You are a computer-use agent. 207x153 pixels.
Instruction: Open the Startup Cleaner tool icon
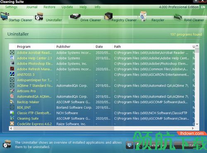coord(5,16)
